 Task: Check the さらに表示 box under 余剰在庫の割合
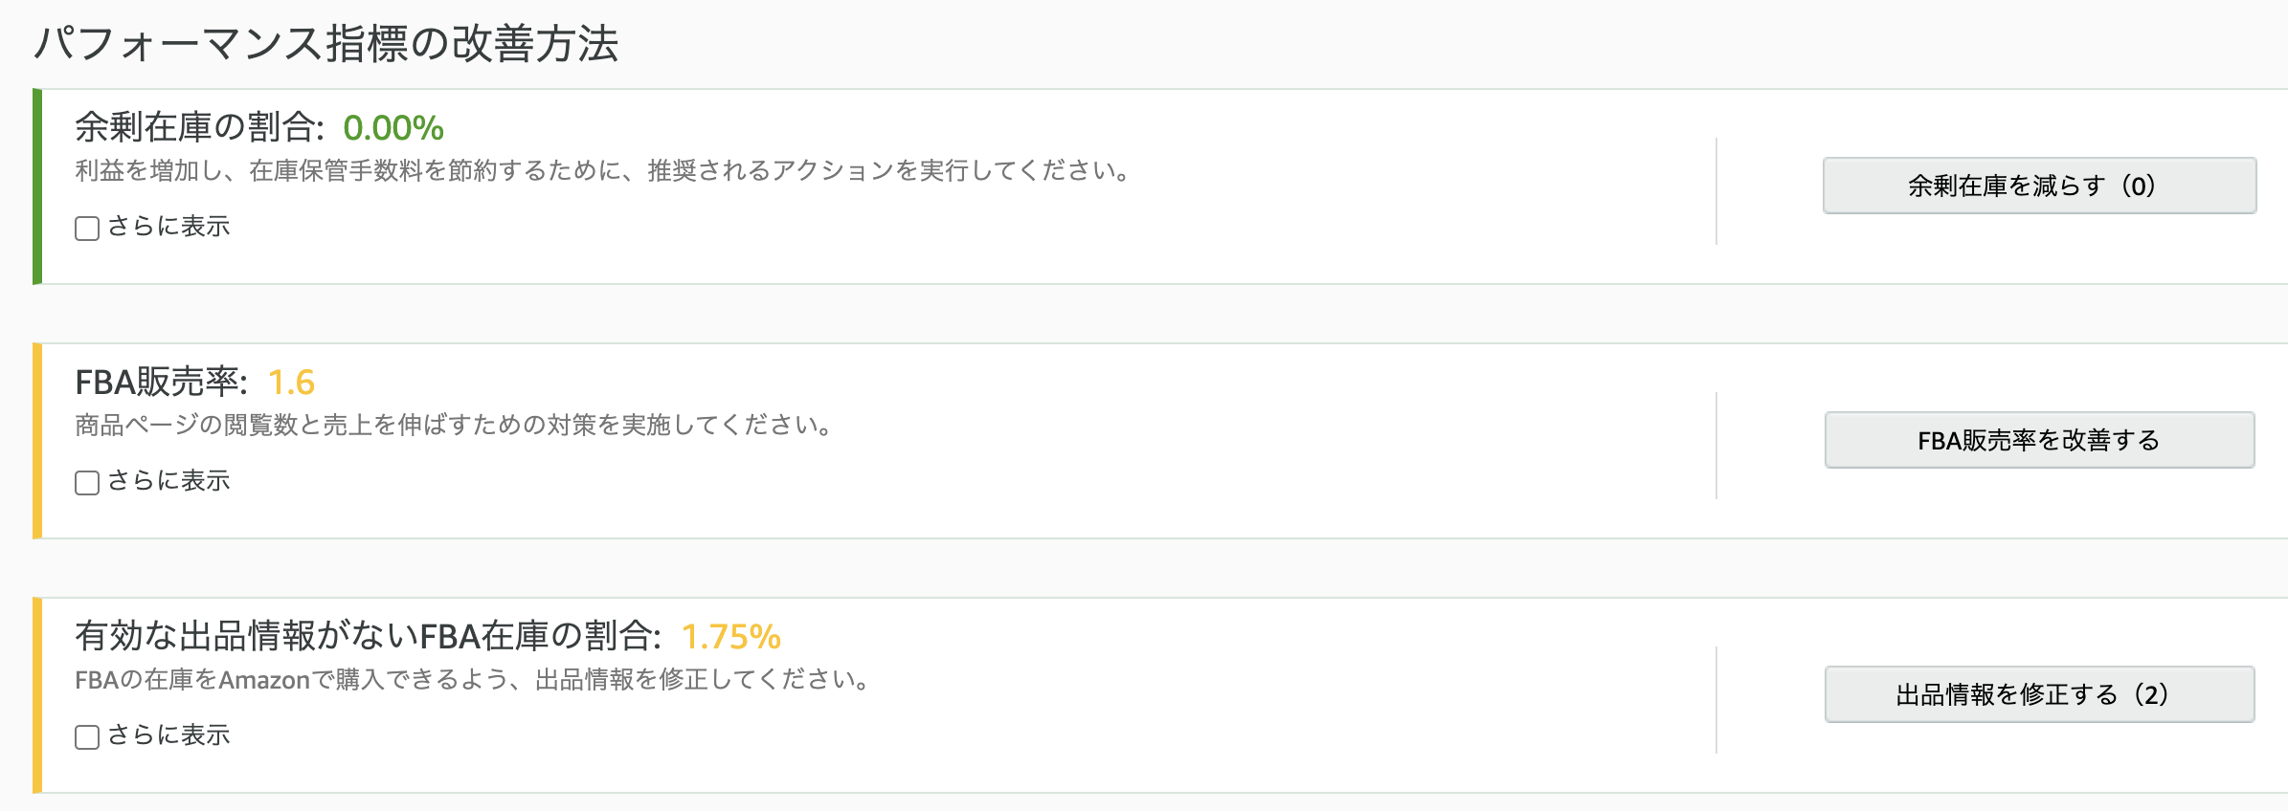[87, 229]
